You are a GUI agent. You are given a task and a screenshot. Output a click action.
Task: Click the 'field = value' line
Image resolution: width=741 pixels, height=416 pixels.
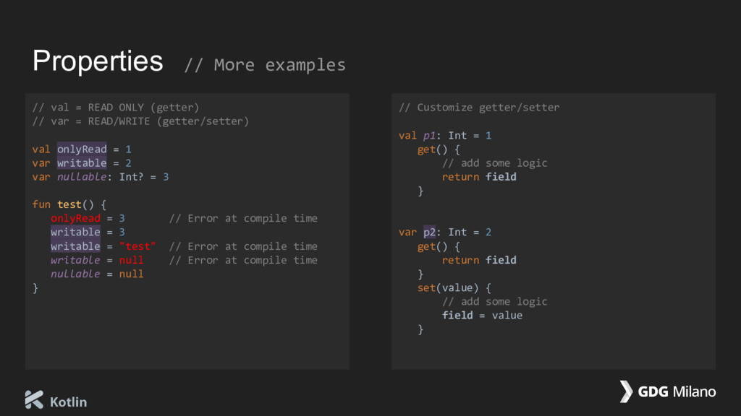click(x=483, y=316)
